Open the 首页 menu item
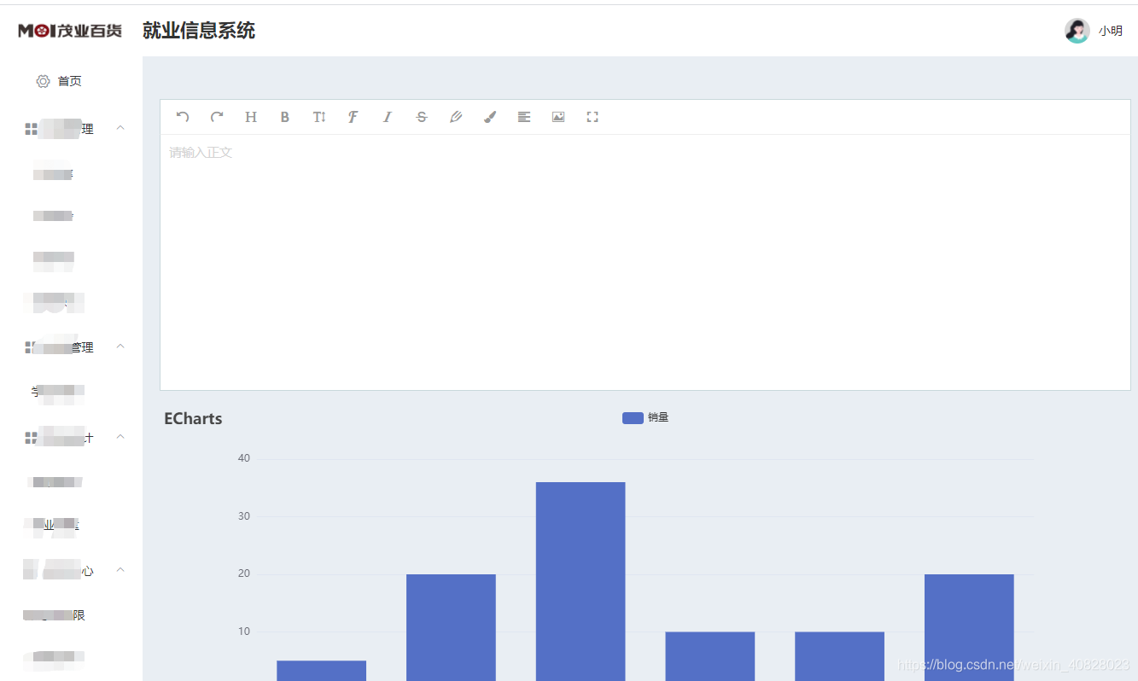1138x681 pixels. pos(71,81)
